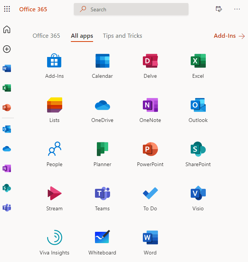
Task: Open the Stream app
Action: coord(55,194)
